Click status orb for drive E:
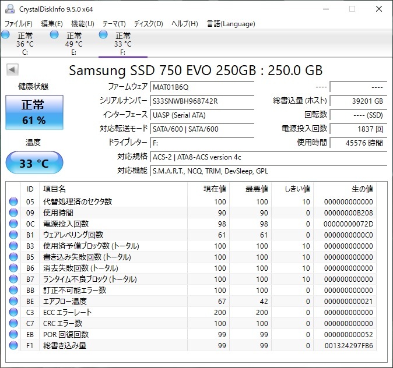The image size is (393, 368). pyautogui.click(x=54, y=34)
